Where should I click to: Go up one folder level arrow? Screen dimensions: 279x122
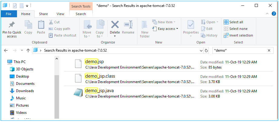pyautogui.click(x=28, y=50)
